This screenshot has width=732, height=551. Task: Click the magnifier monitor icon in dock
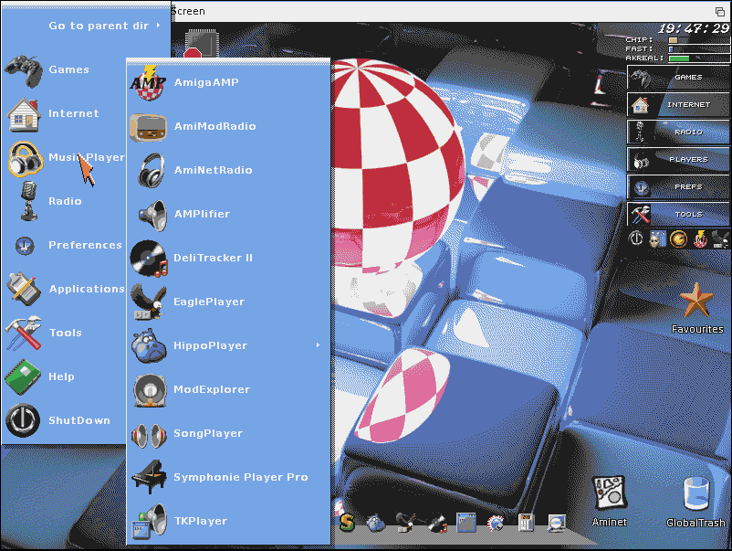pos(557,523)
